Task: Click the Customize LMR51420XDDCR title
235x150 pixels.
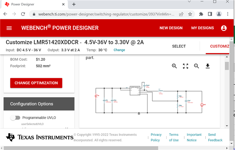Action: (75, 42)
